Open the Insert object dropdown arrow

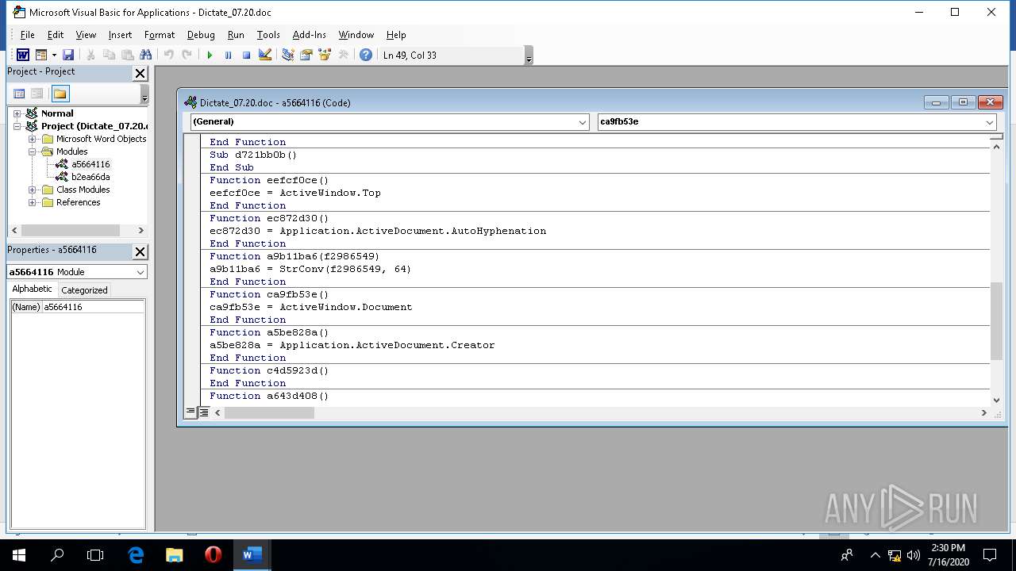pyautogui.click(x=54, y=55)
